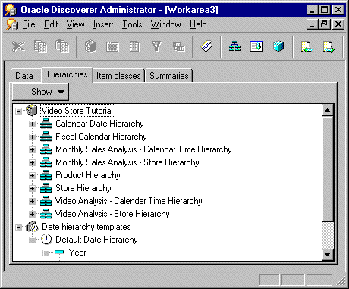The image size is (349, 289).
Task: Expand the Calendar Date Hierarchy node
Action: 32,124
